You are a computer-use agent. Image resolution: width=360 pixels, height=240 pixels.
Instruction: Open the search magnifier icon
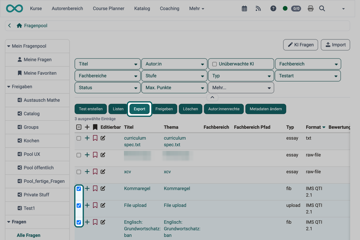coord(322,8)
